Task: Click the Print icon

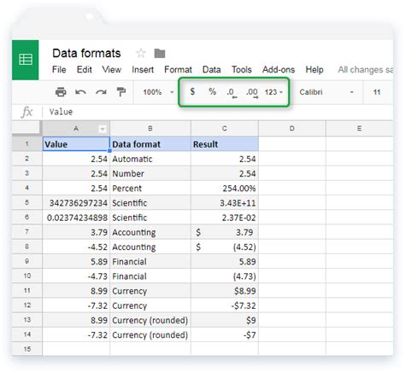Action: pos(61,92)
